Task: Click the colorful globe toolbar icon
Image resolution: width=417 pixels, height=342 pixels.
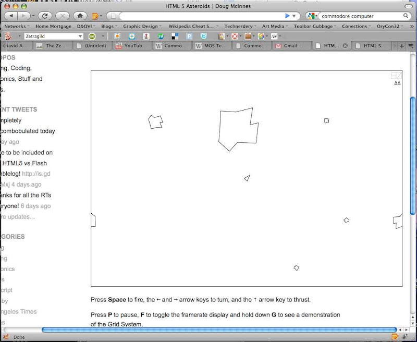Action: [x=261, y=36]
